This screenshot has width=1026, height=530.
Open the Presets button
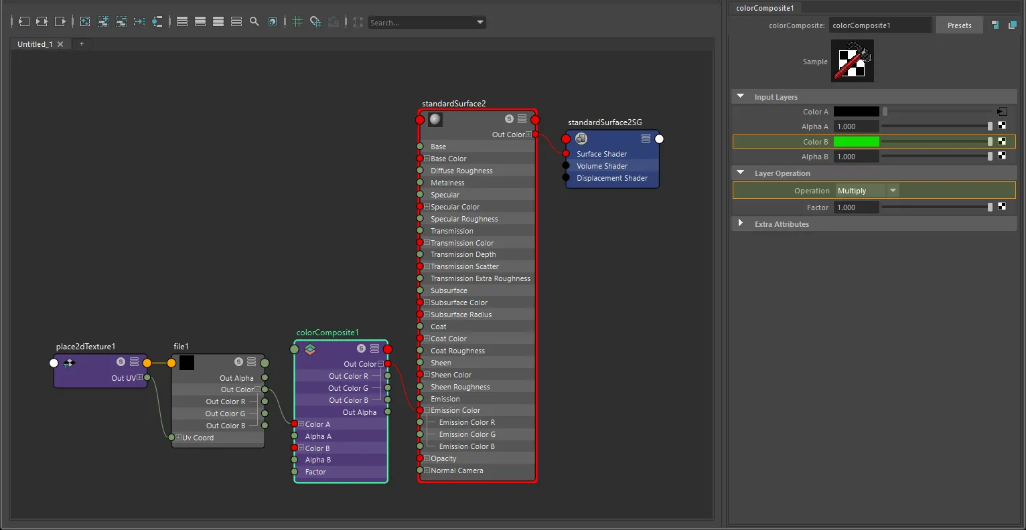959,25
